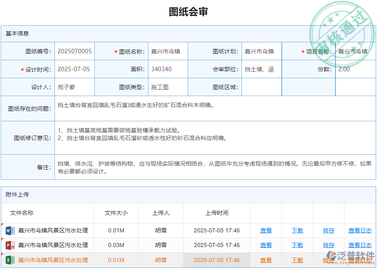The width and height of the screenshot is (379, 269).
Task: Select the Excel attachment name text
Action: [x=53, y=260]
